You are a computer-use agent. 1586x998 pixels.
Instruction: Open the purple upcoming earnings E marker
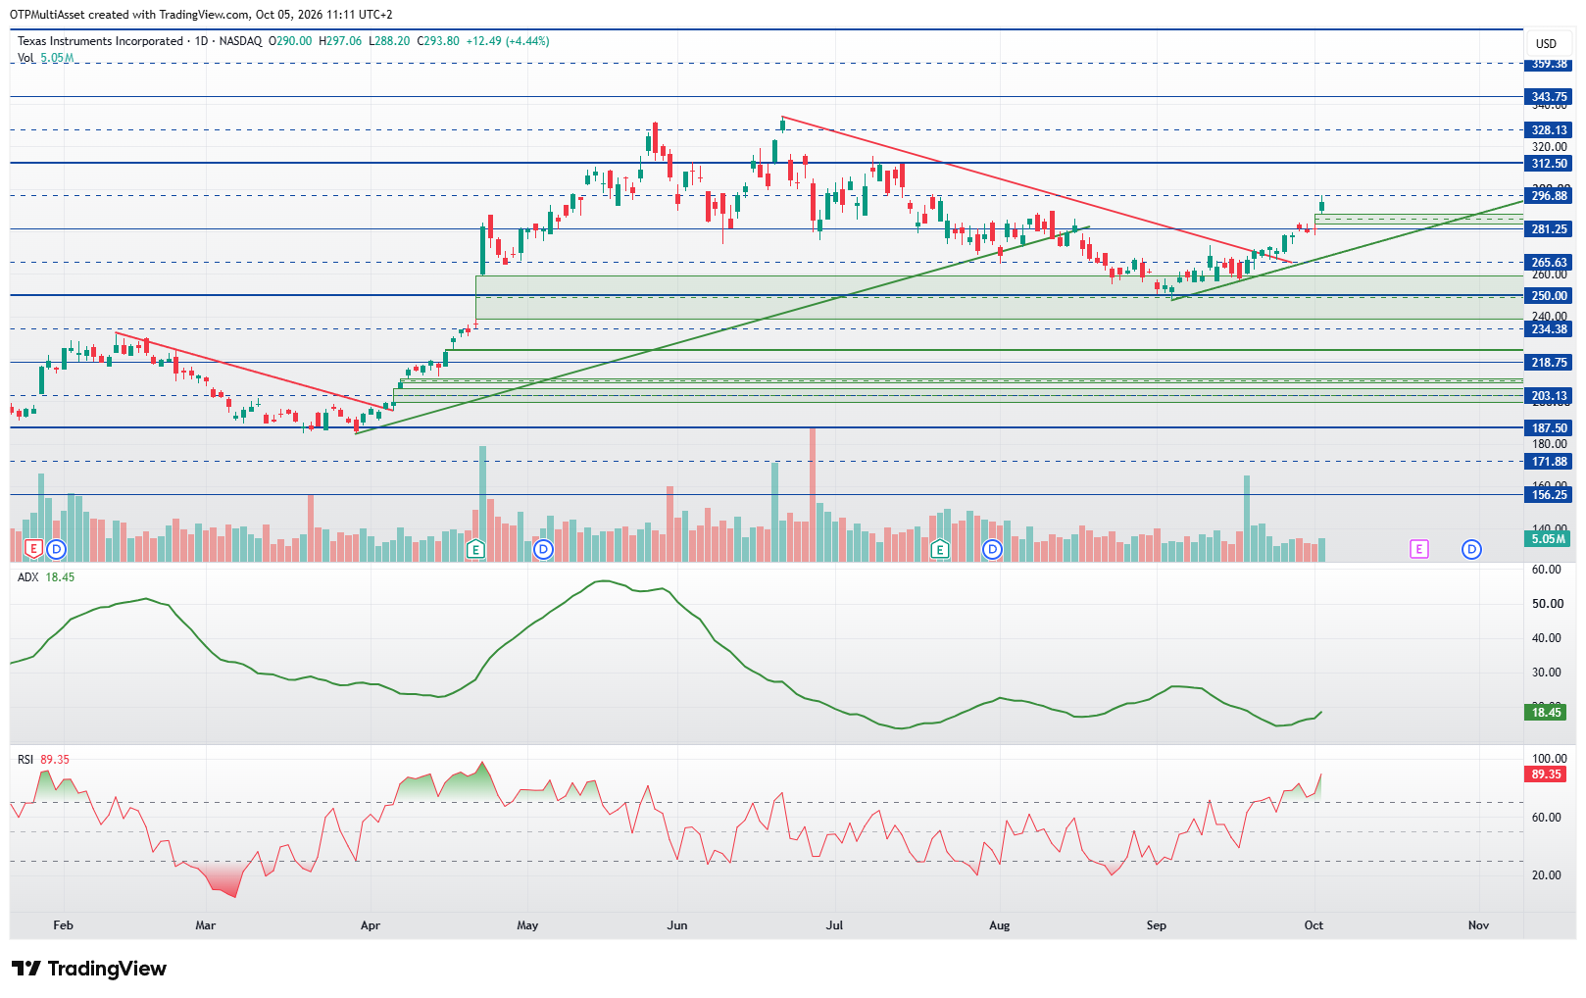(x=1419, y=549)
